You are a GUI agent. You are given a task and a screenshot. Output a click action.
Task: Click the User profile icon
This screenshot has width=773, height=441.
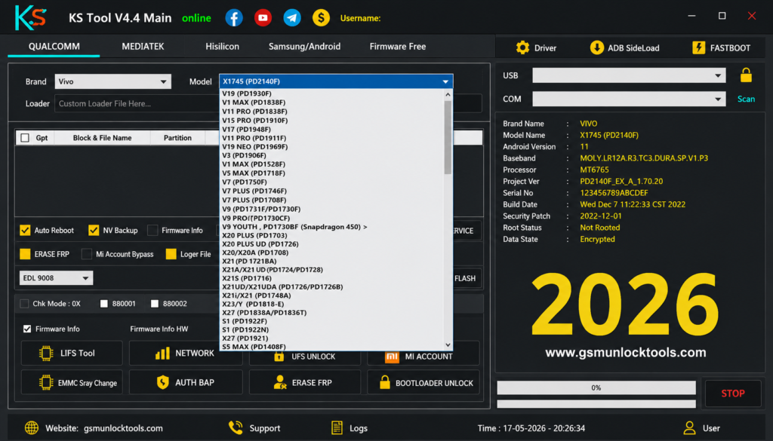coord(690,427)
